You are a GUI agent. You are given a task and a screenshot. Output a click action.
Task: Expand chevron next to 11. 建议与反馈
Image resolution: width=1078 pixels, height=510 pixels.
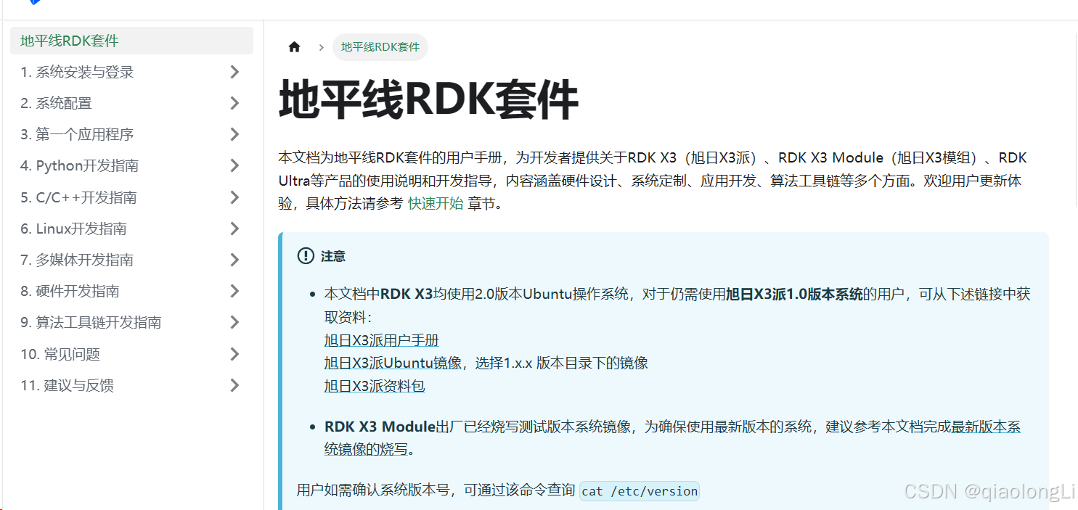(234, 385)
